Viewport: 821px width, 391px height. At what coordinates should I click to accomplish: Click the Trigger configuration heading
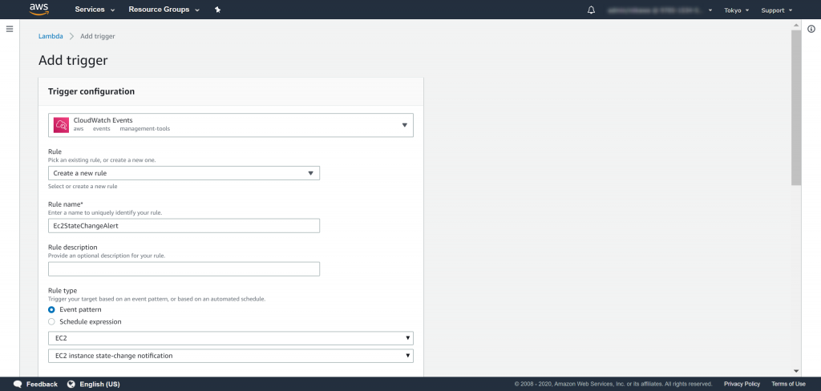point(91,91)
